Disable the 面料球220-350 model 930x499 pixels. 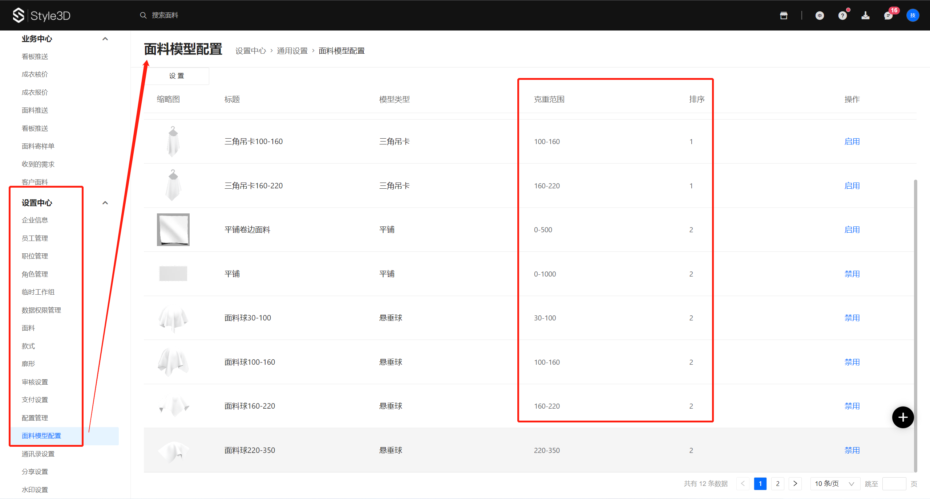(852, 450)
